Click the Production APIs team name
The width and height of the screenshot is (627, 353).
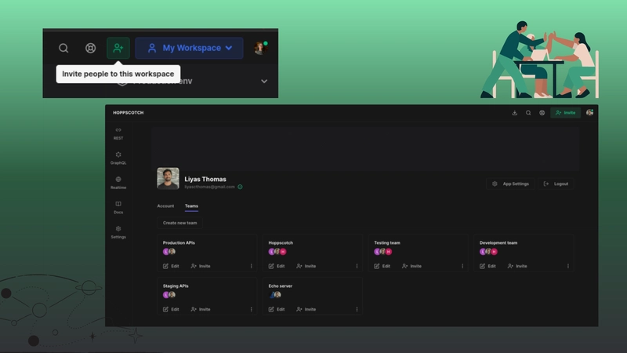pyautogui.click(x=179, y=243)
